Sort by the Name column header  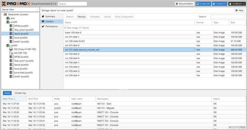(129, 23)
